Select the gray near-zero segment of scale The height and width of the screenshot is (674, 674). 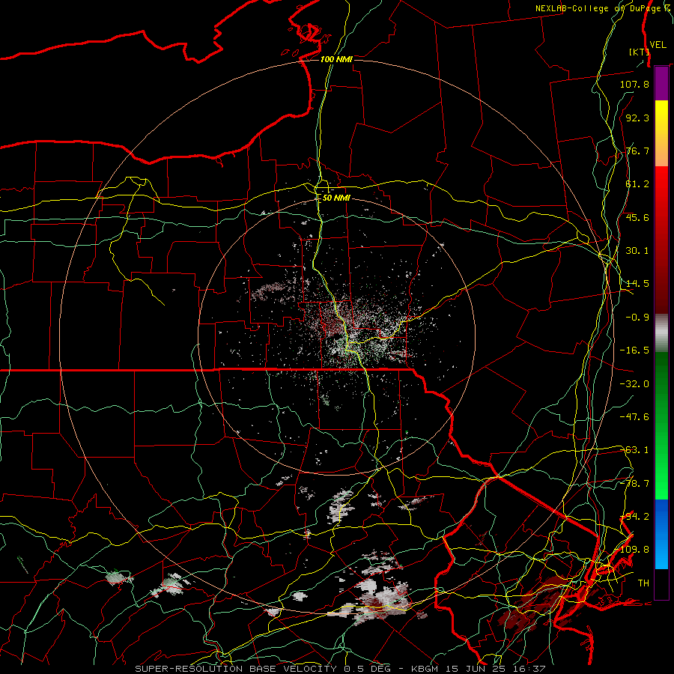[661, 333]
